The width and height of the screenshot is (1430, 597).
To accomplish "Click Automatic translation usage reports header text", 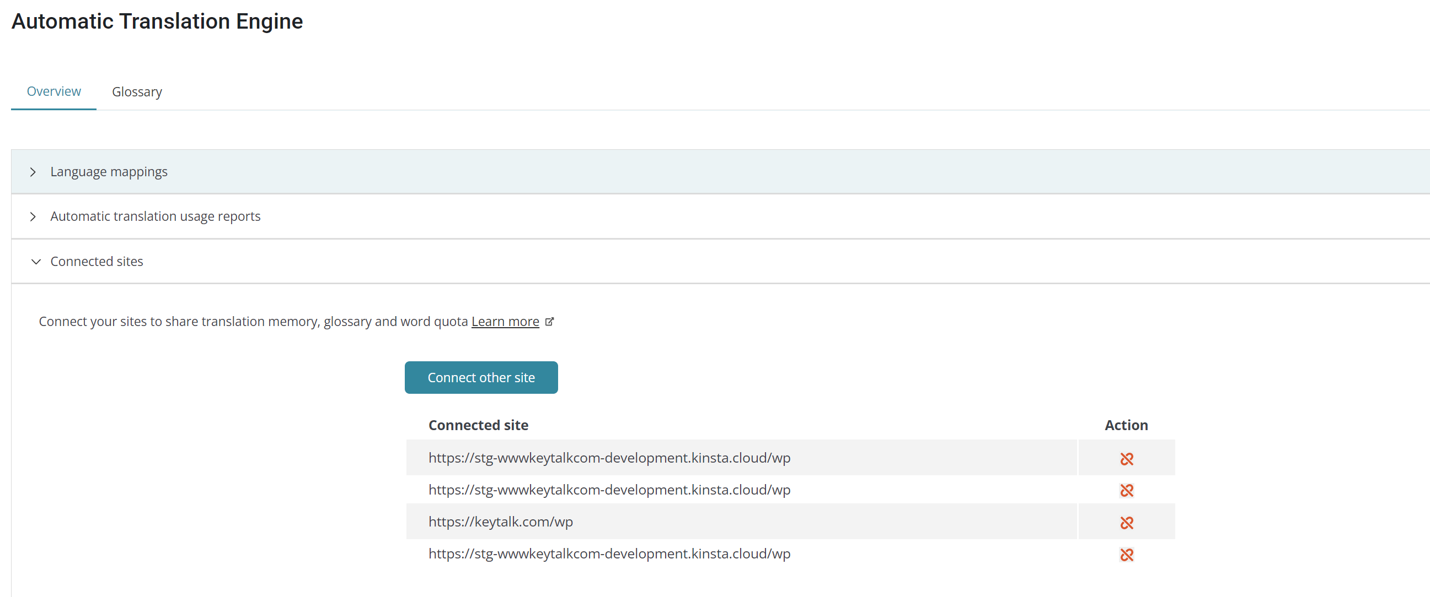I will pyautogui.click(x=156, y=216).
